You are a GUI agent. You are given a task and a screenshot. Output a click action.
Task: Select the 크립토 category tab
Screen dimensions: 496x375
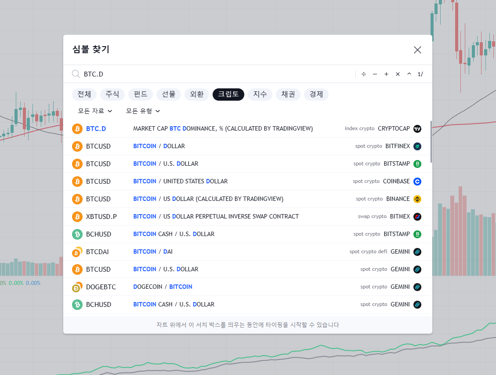point(228,95)
